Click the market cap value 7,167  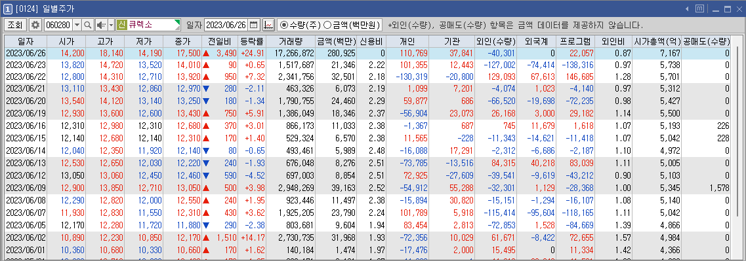671,53
